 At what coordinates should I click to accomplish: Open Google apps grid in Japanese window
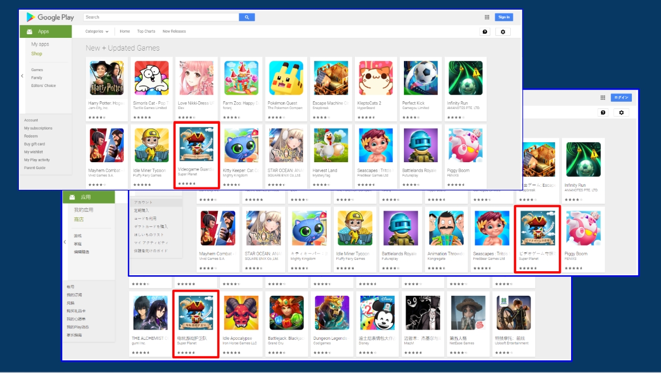603,98
